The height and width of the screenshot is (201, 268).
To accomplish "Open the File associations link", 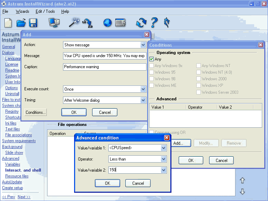I will pos(18,135).
